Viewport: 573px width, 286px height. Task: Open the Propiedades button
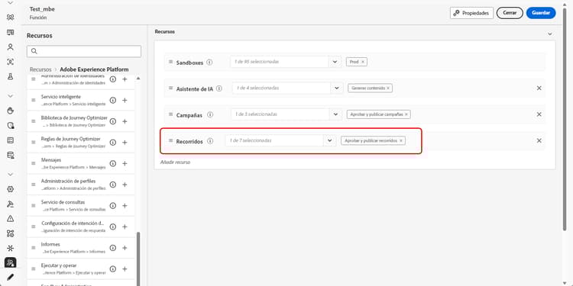(472, 13)
